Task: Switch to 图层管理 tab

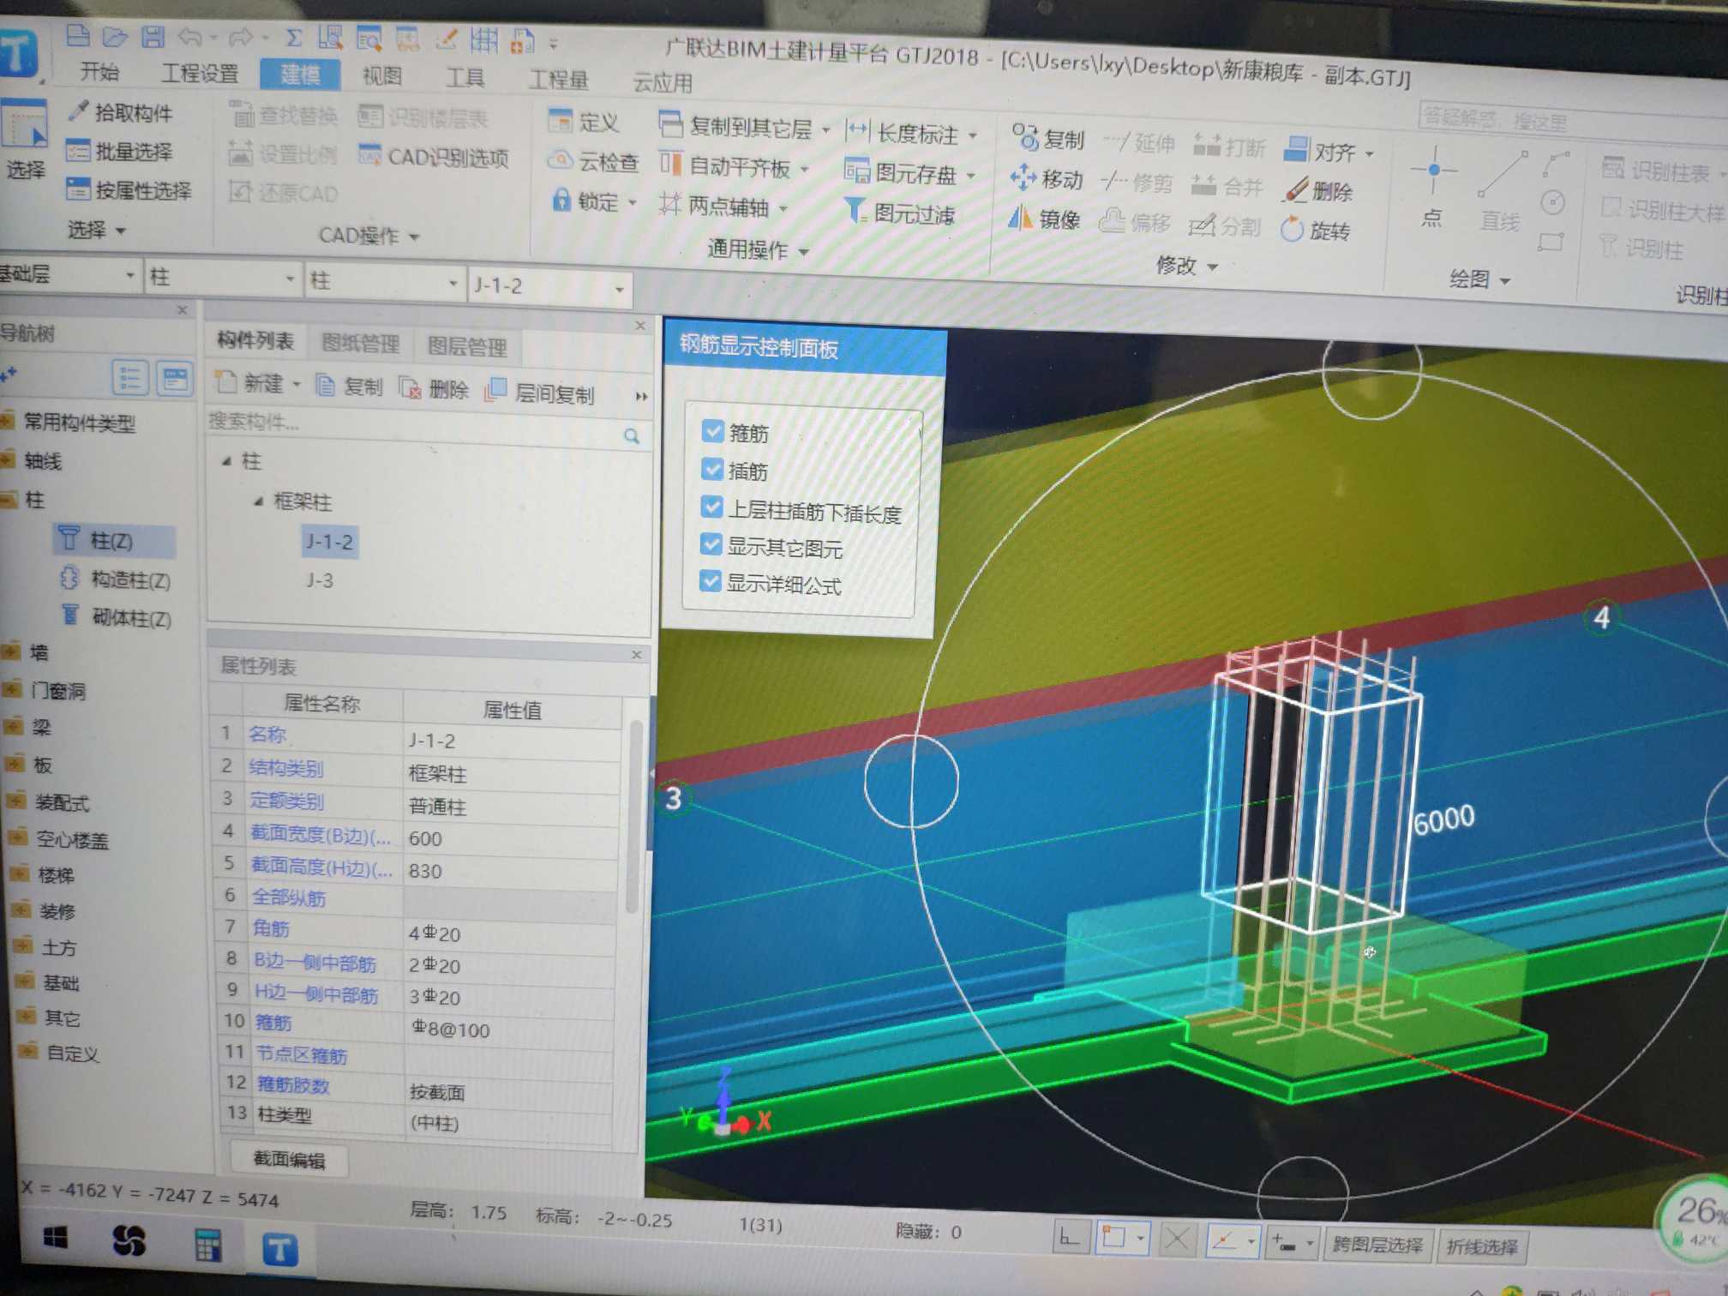Action: [467, 346]
